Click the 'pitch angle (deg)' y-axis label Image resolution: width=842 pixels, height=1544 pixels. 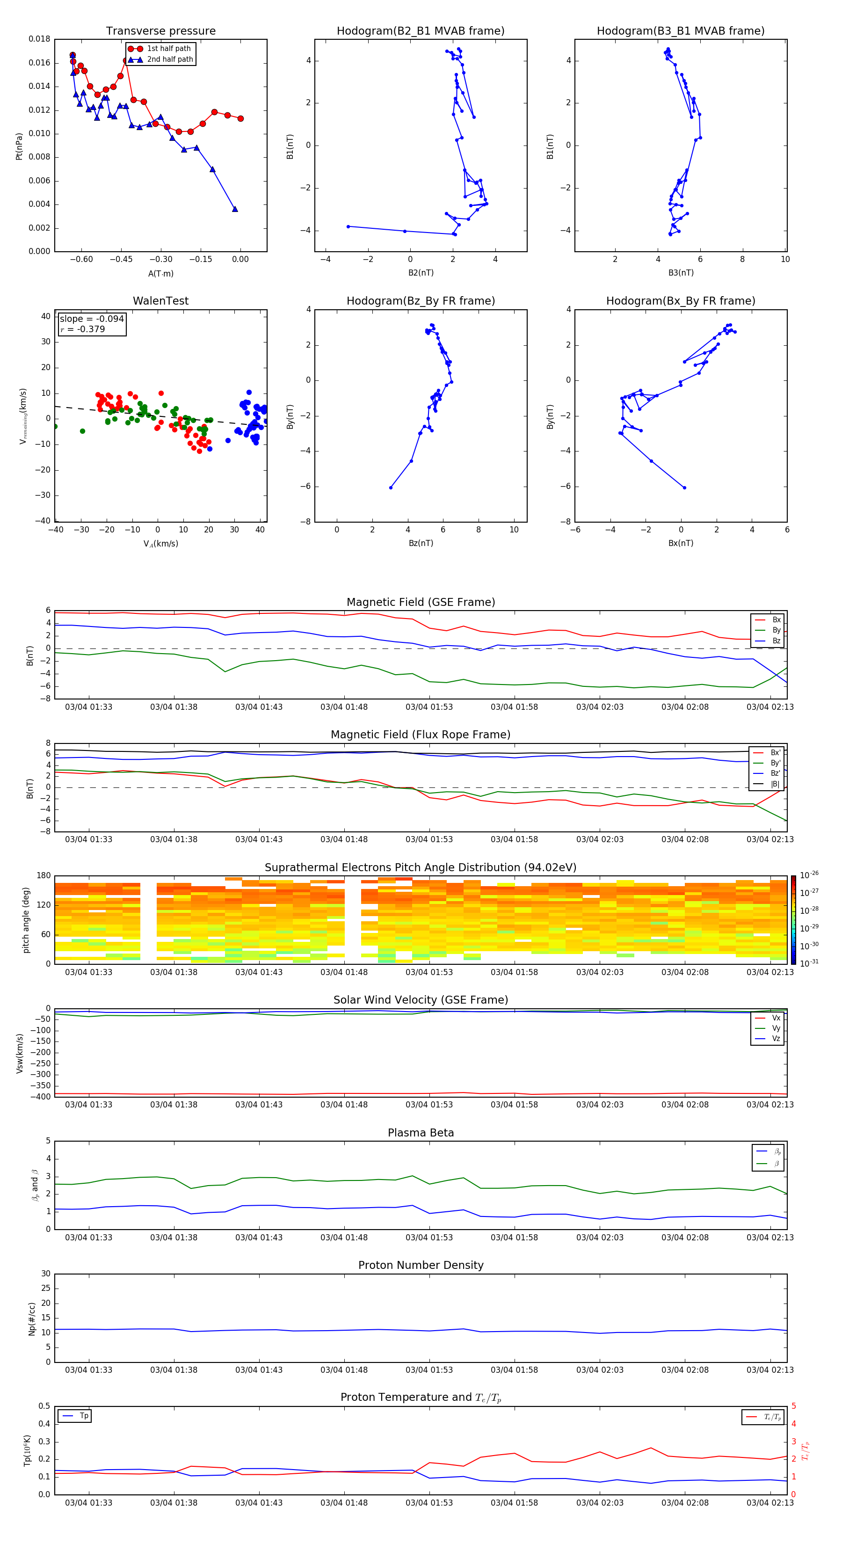26,920
